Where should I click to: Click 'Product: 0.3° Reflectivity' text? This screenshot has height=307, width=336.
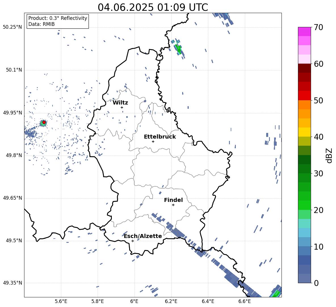(x=58, y=18)
